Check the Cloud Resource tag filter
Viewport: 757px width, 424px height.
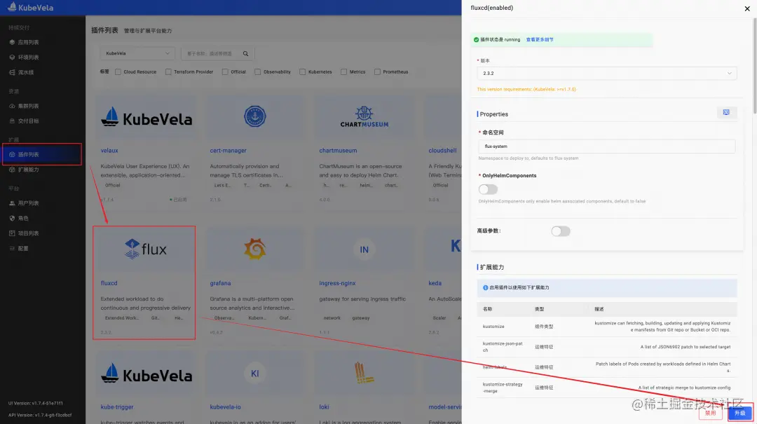pos(118,72)
